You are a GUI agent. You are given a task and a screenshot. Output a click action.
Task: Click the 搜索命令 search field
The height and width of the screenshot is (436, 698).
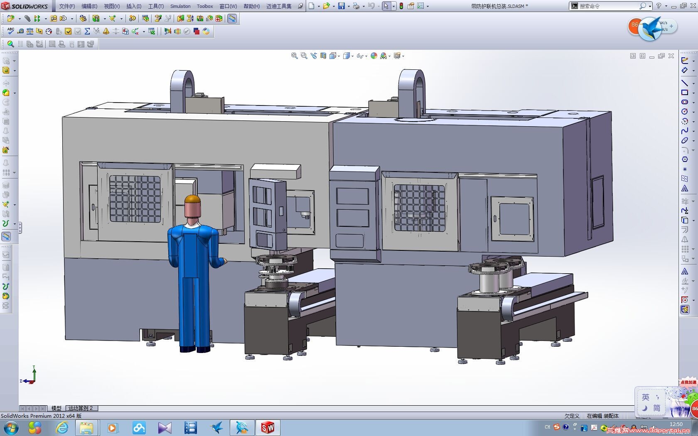(609, 6)
